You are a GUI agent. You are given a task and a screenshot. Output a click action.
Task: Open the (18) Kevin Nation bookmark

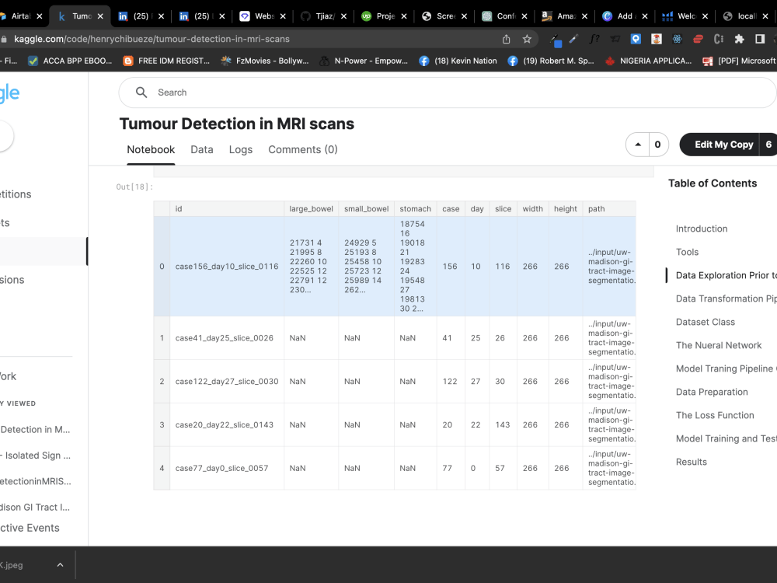click(458, 61)
